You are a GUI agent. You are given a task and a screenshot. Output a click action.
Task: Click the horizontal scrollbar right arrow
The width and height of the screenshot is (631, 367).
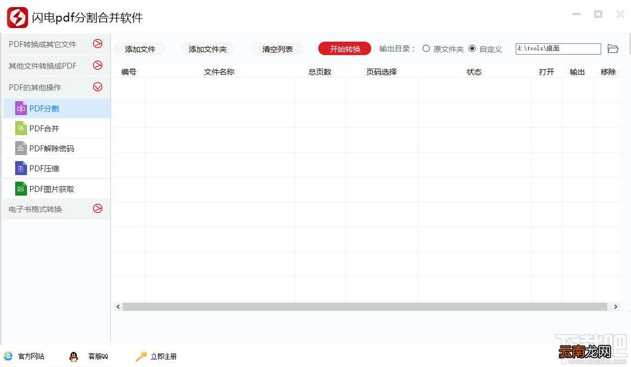pos(616,306)
